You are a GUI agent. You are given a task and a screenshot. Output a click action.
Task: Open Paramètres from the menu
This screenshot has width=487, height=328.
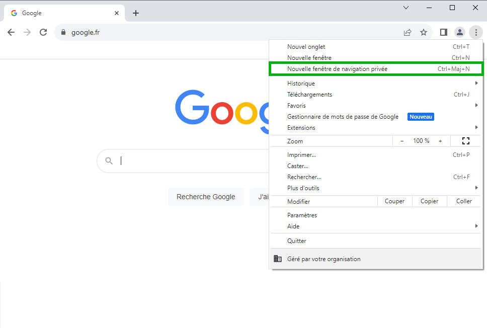376,215
